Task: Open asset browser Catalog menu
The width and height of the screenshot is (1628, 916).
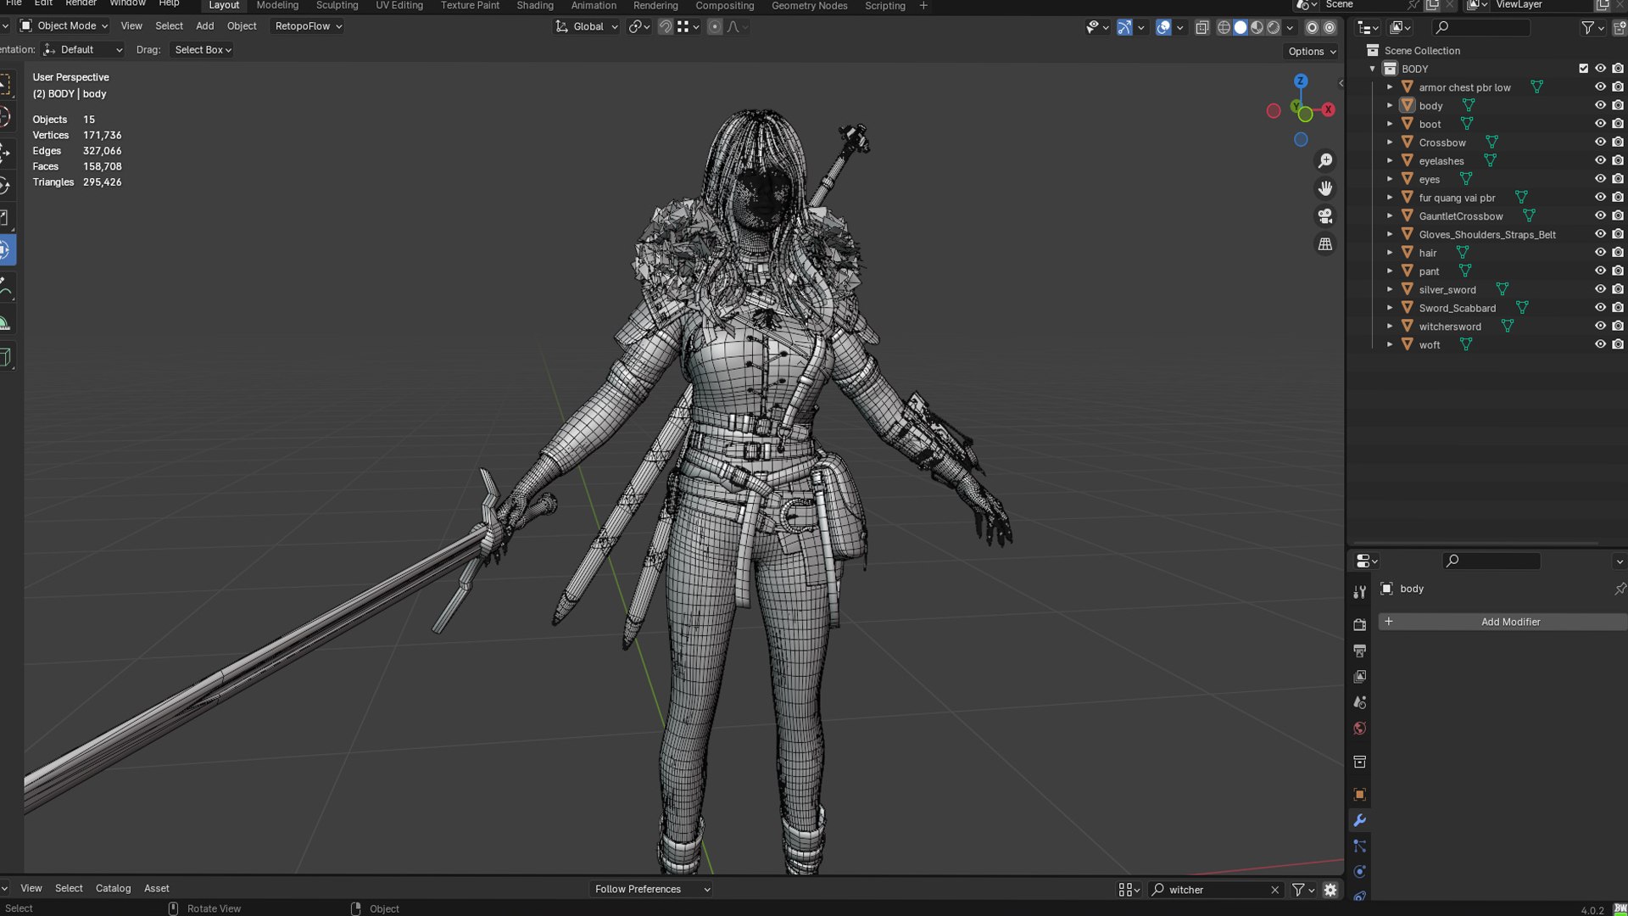Action: pos(113,889)
